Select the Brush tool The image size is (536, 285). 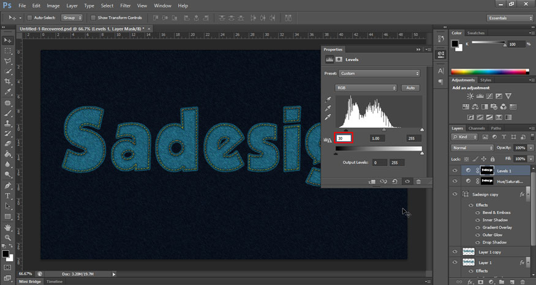[x=7, y=113]
